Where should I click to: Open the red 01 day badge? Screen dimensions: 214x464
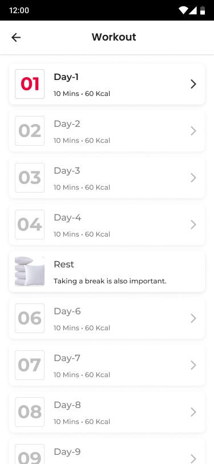coord(30,84)
